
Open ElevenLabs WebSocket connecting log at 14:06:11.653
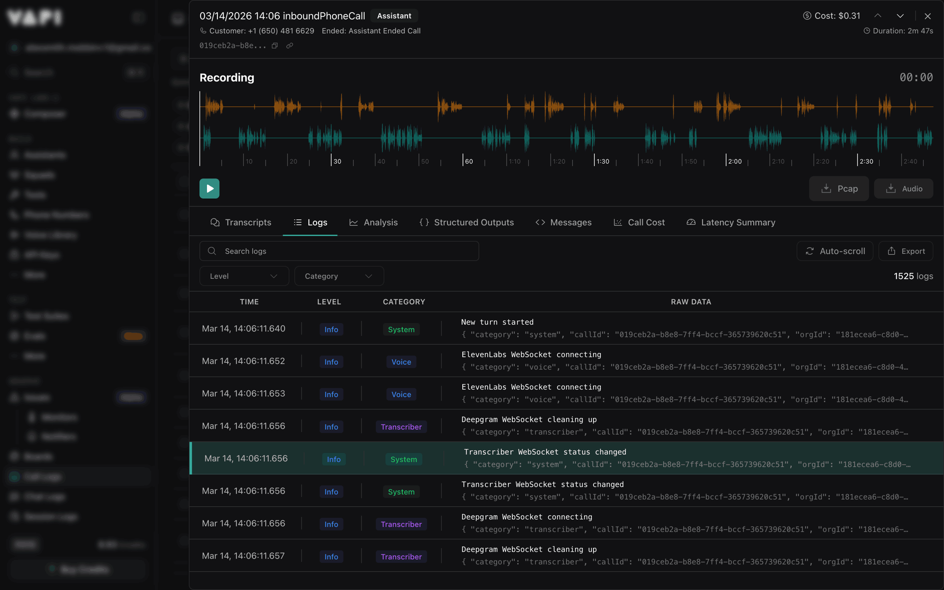coord(566,393)
